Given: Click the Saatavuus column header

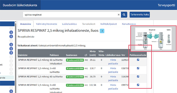Looking at the screenshot, I should click(x=72, y=55).
